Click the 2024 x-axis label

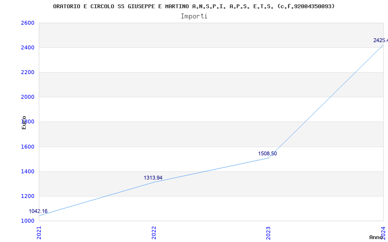point(383,232)
